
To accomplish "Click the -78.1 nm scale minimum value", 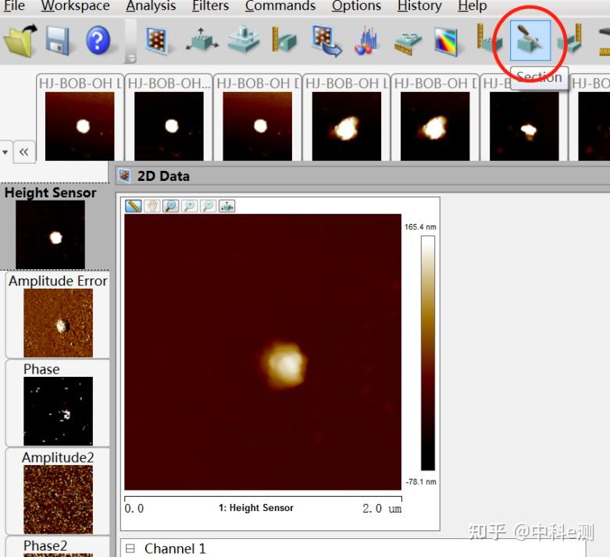I will click(421, 481).
